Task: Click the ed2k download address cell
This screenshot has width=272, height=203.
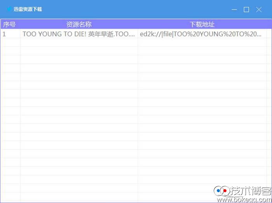Action: tap(201, 34)
